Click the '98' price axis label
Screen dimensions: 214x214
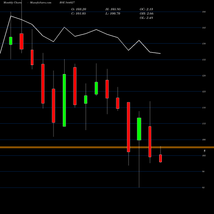coord(203,172)
